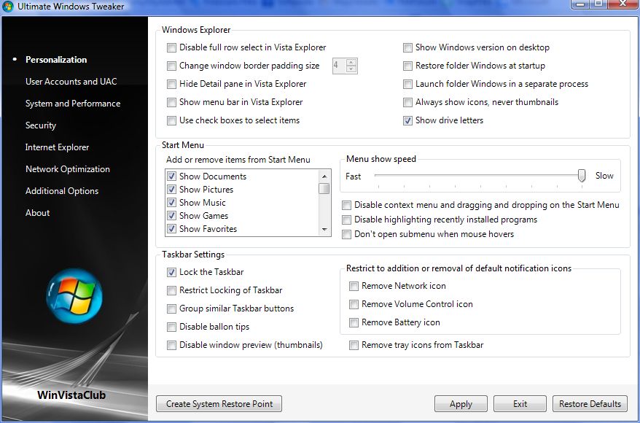This screenshot has height=423, width=640.
Task: Click the border padding size value field
Action: (339, 66)
